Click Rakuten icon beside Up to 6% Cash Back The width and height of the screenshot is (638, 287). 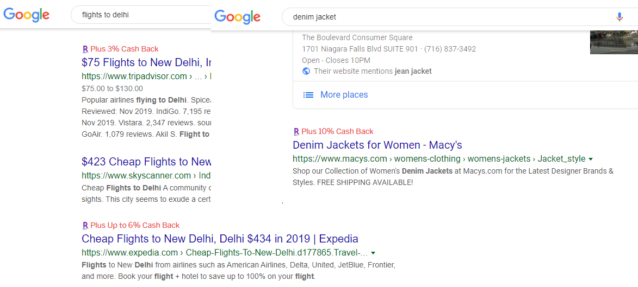pyautogui.click(x=85, y=225)
